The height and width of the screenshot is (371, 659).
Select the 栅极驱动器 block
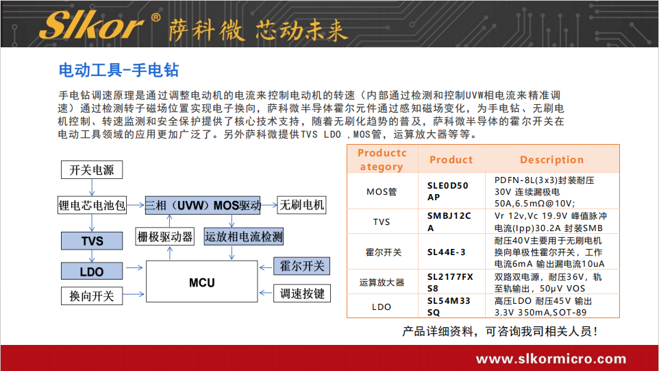point(164,237)
